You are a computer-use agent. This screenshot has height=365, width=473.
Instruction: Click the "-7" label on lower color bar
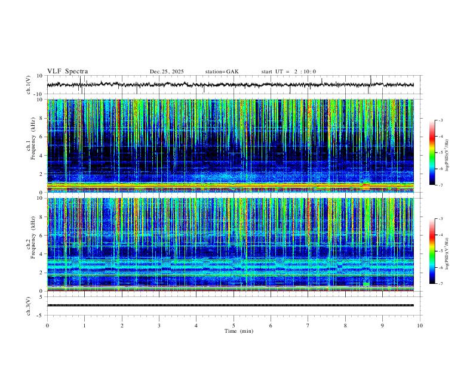click(x=440, y=284)
